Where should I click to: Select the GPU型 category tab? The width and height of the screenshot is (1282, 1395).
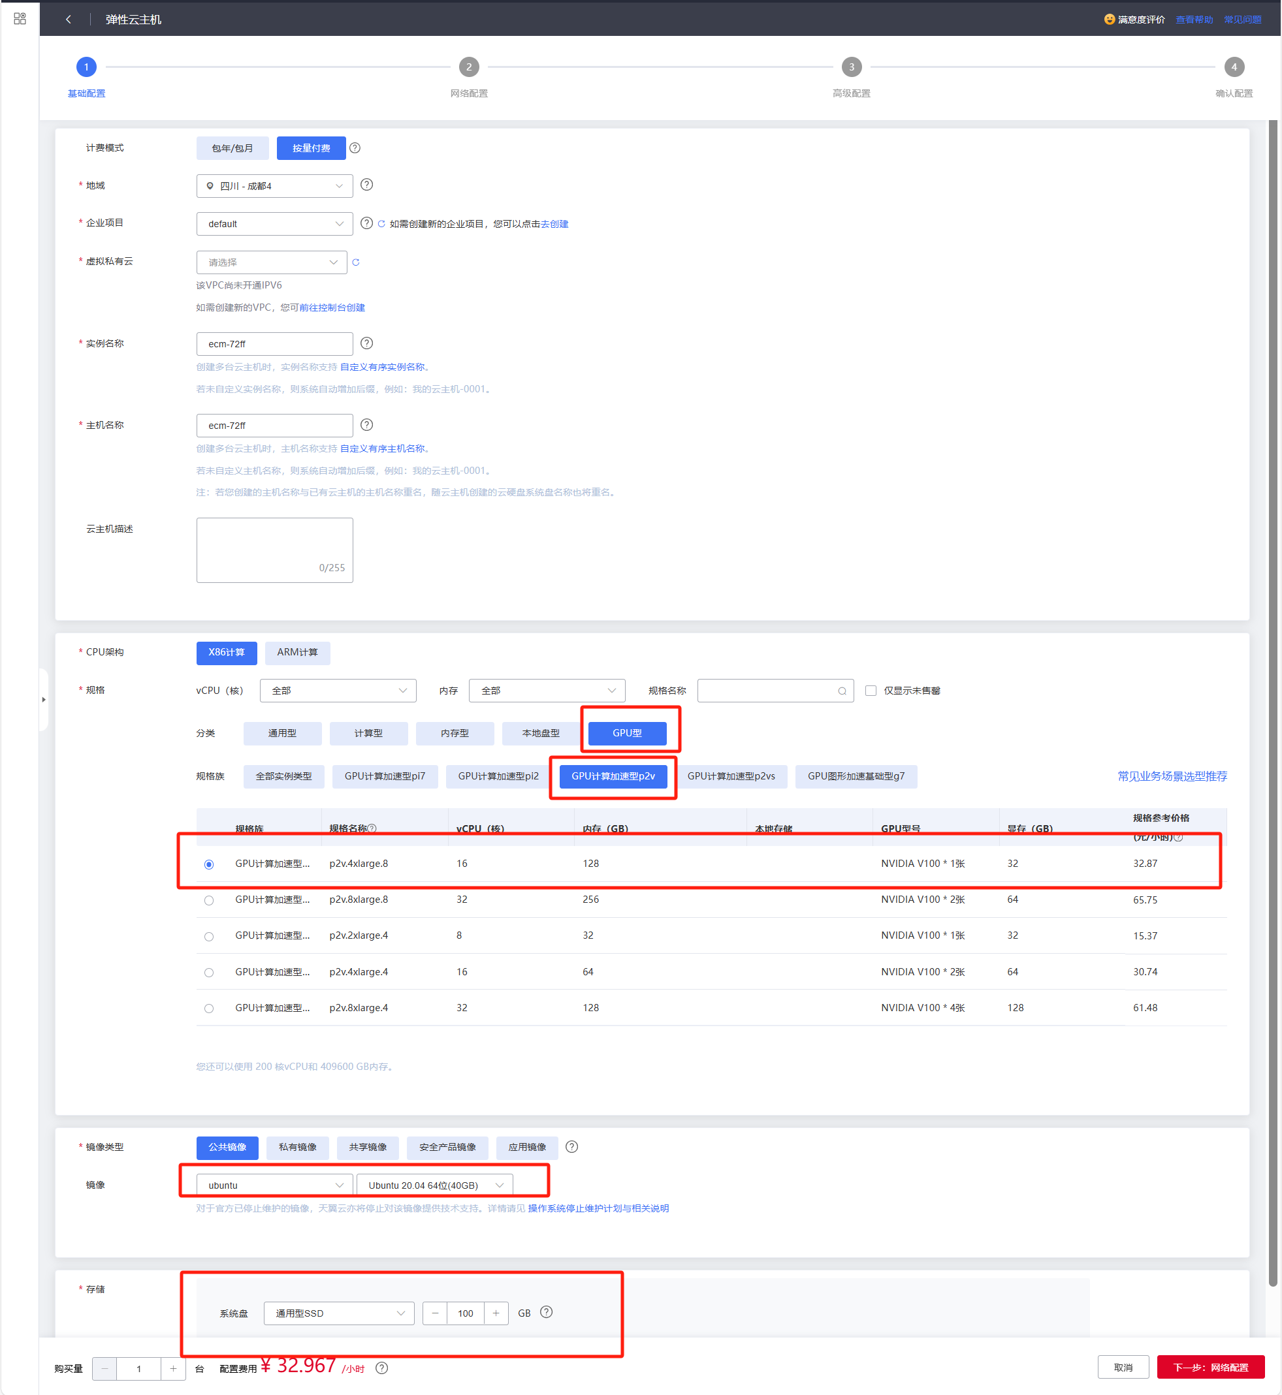[x=627, y=733]
